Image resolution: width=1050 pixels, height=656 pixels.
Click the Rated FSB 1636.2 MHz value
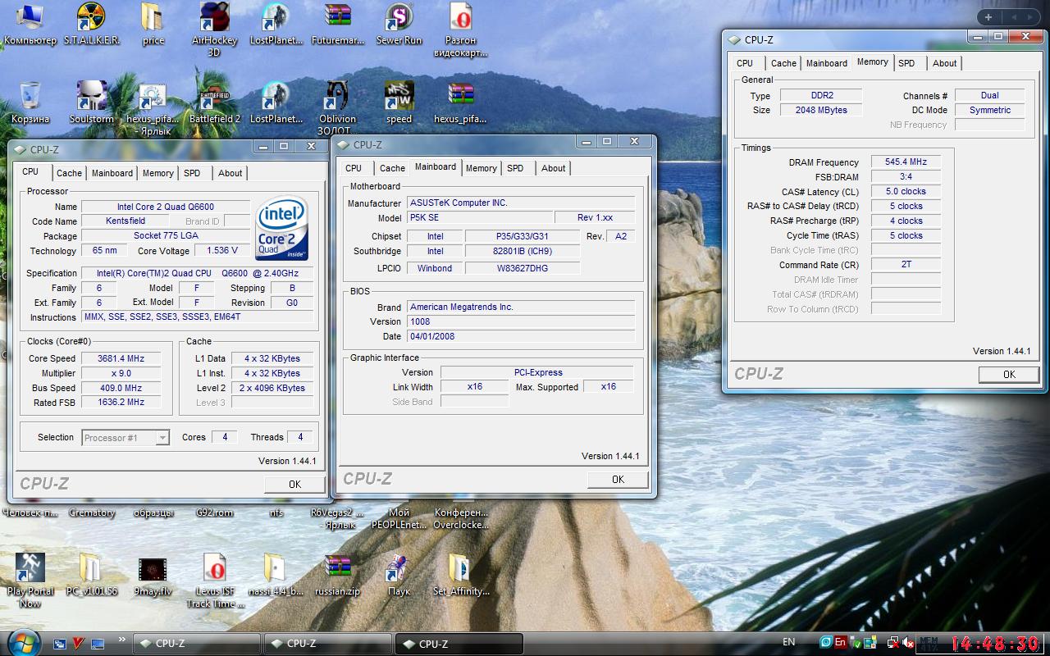click(x=121, y=403)
